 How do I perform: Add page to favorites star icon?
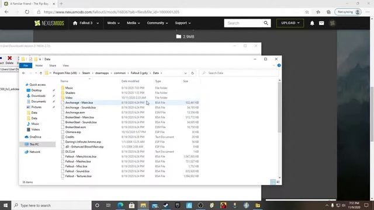pos(307,12)
